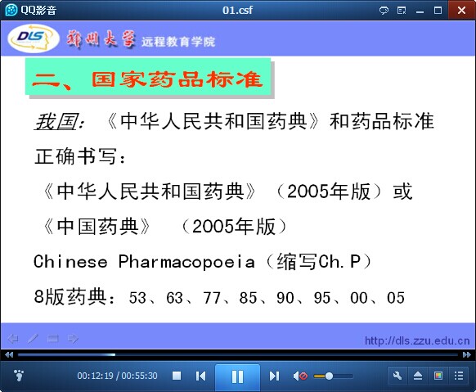
Task: Seek within the playback progress bar
Action: coord(238,354)
